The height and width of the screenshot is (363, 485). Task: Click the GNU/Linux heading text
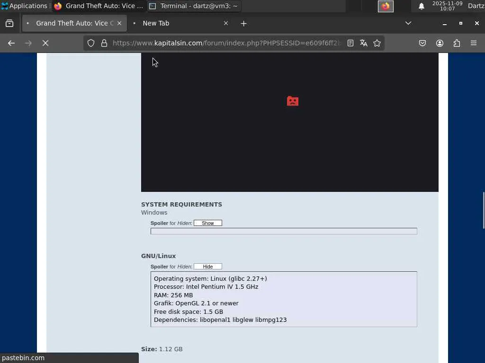click(x=158, y=256)
